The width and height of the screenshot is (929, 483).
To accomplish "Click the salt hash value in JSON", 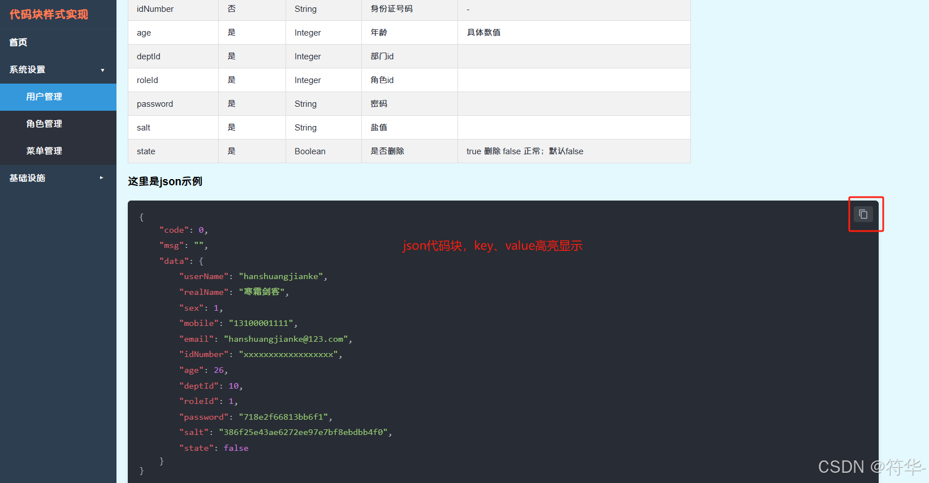I will pos(303,432).
